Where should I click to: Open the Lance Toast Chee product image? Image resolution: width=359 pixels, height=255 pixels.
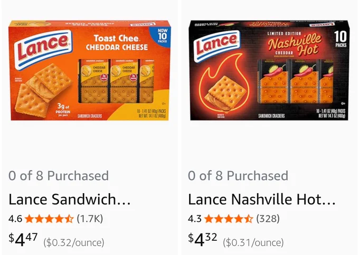90,70
